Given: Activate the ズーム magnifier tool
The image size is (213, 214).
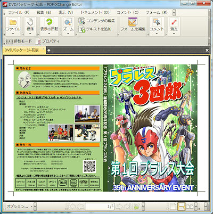Looking at the screenshot, I should click(68, 26).
